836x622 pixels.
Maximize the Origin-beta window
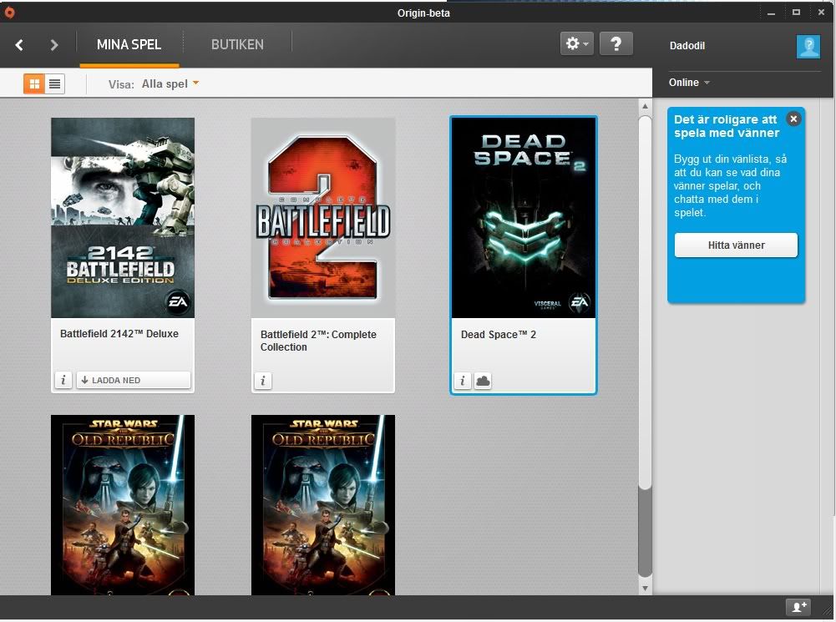(x=796, y=13)
